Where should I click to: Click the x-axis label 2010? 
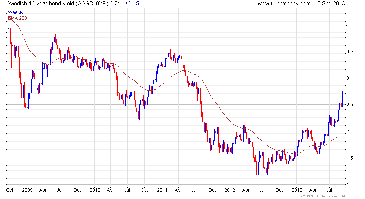(x=95, y=190)
